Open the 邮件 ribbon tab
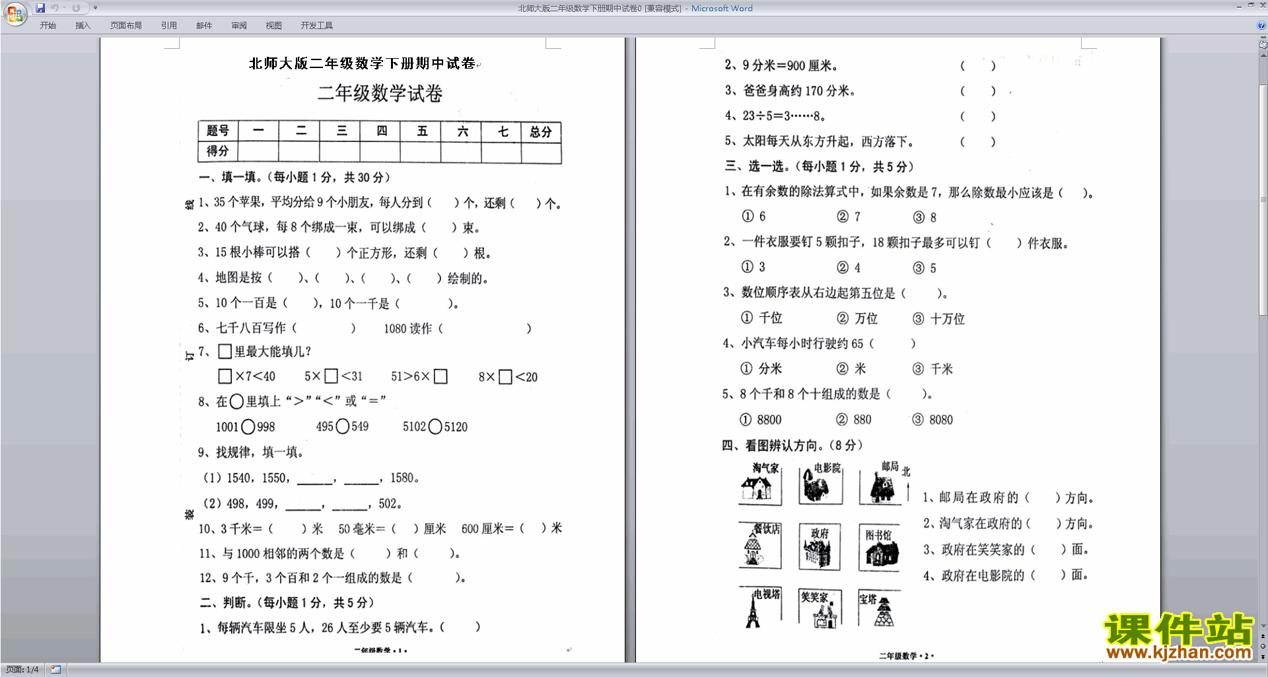 click(204, 26)
